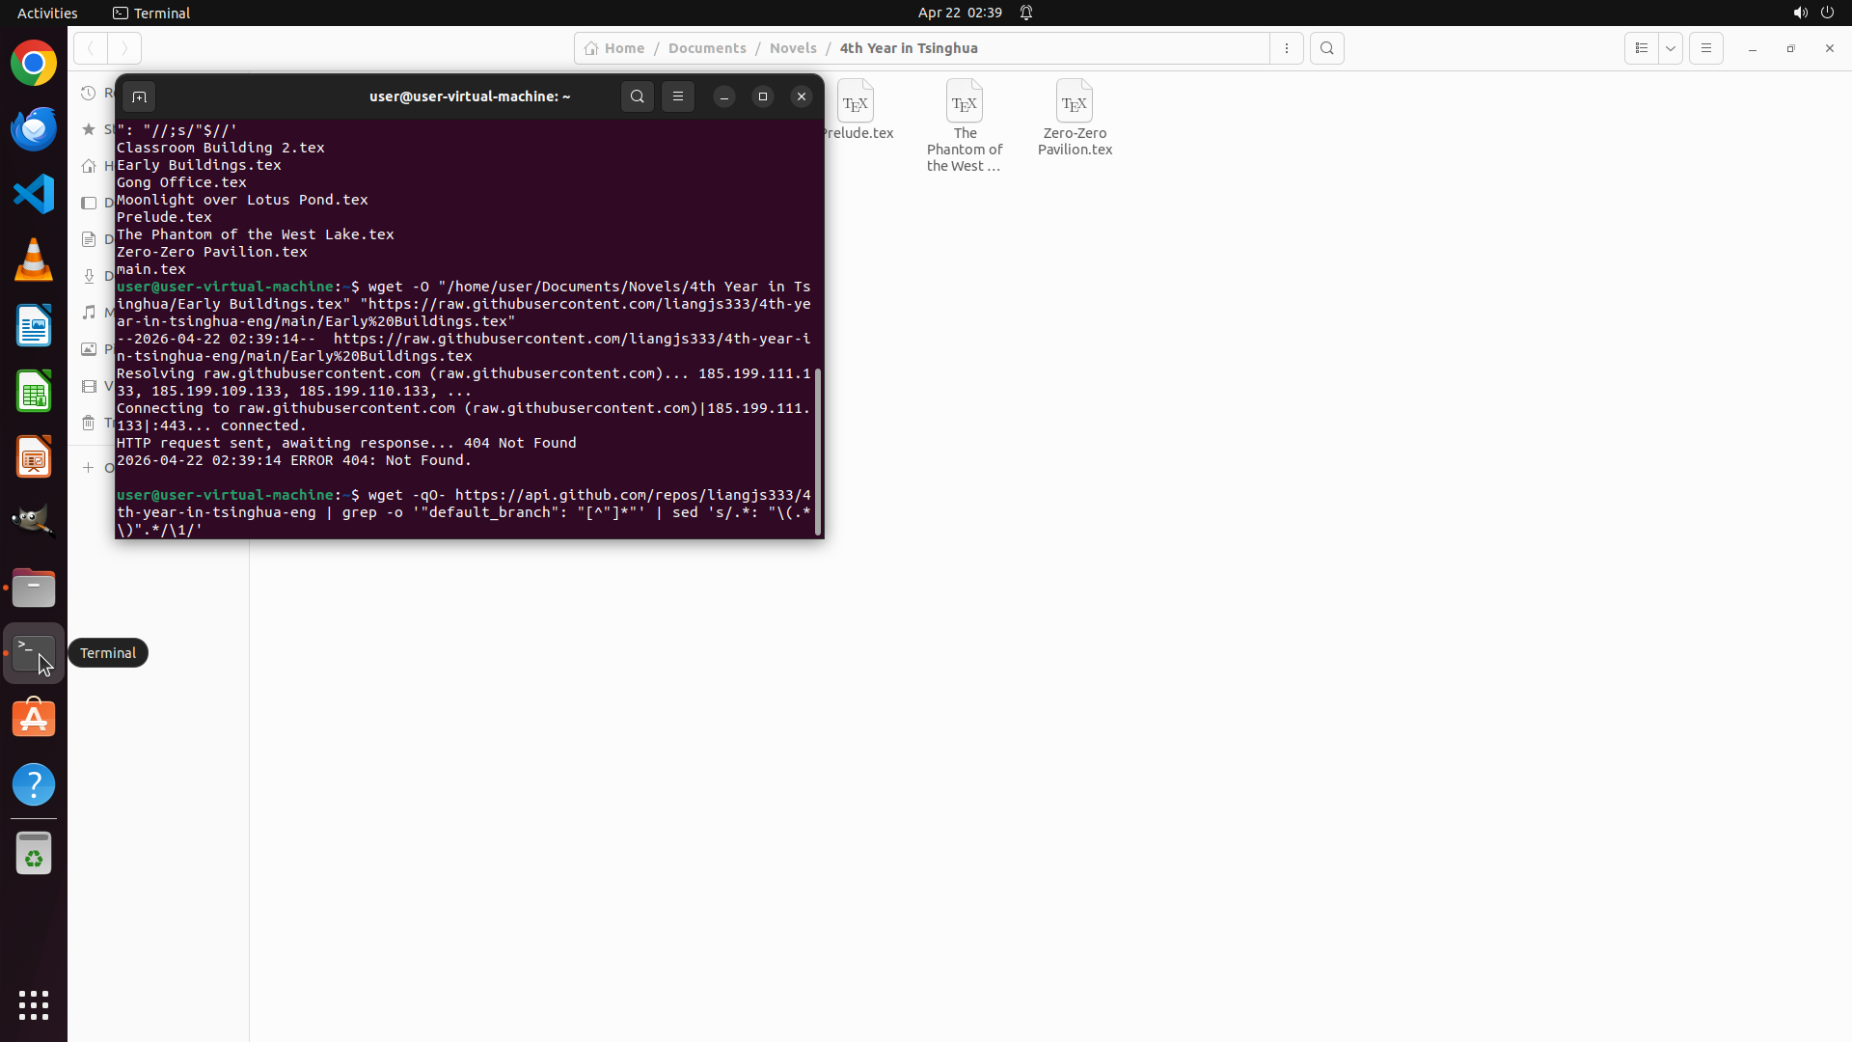Launch VLC media player
This screenshot has height=1042, width=1852.
click(34, 260)
